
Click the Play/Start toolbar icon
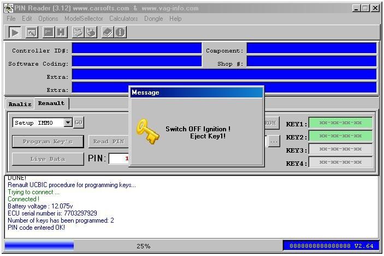(15, 32)
